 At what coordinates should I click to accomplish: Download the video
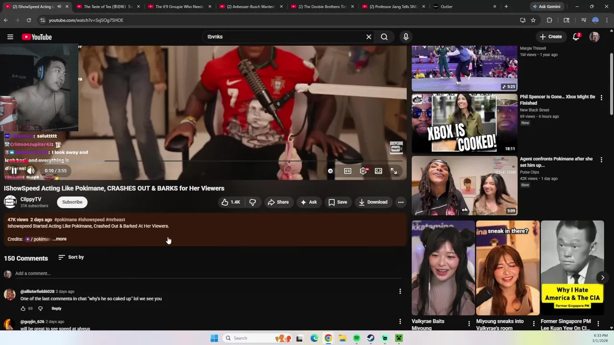point(373,202)
